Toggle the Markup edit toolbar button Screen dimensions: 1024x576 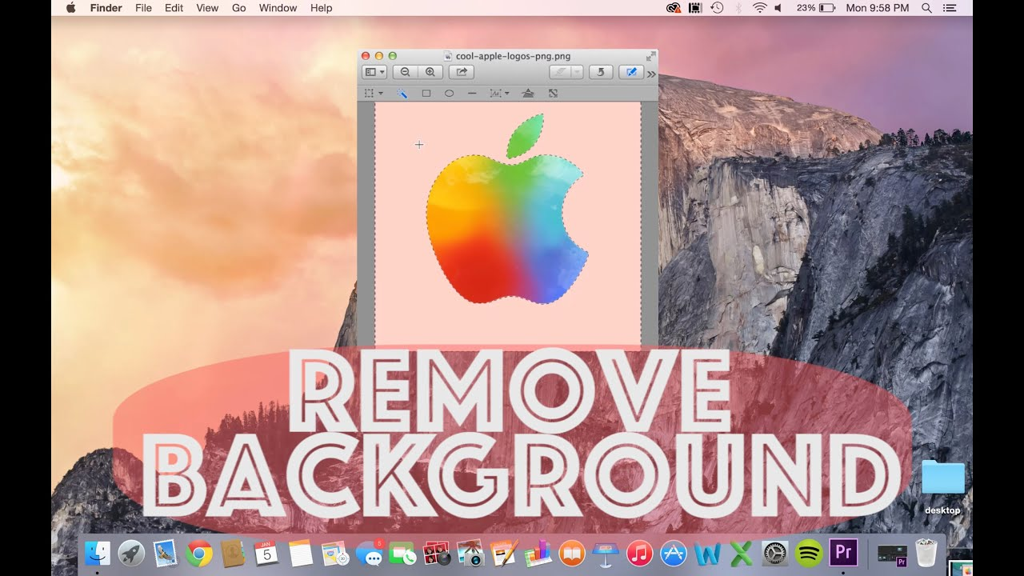point(631,72)
